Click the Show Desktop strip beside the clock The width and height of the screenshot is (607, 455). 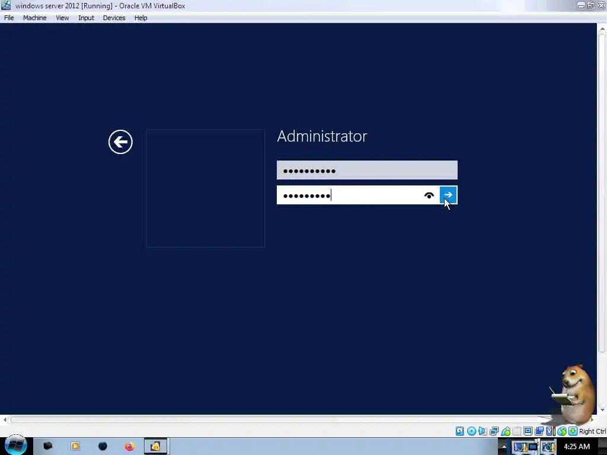(x=602, y=447)
